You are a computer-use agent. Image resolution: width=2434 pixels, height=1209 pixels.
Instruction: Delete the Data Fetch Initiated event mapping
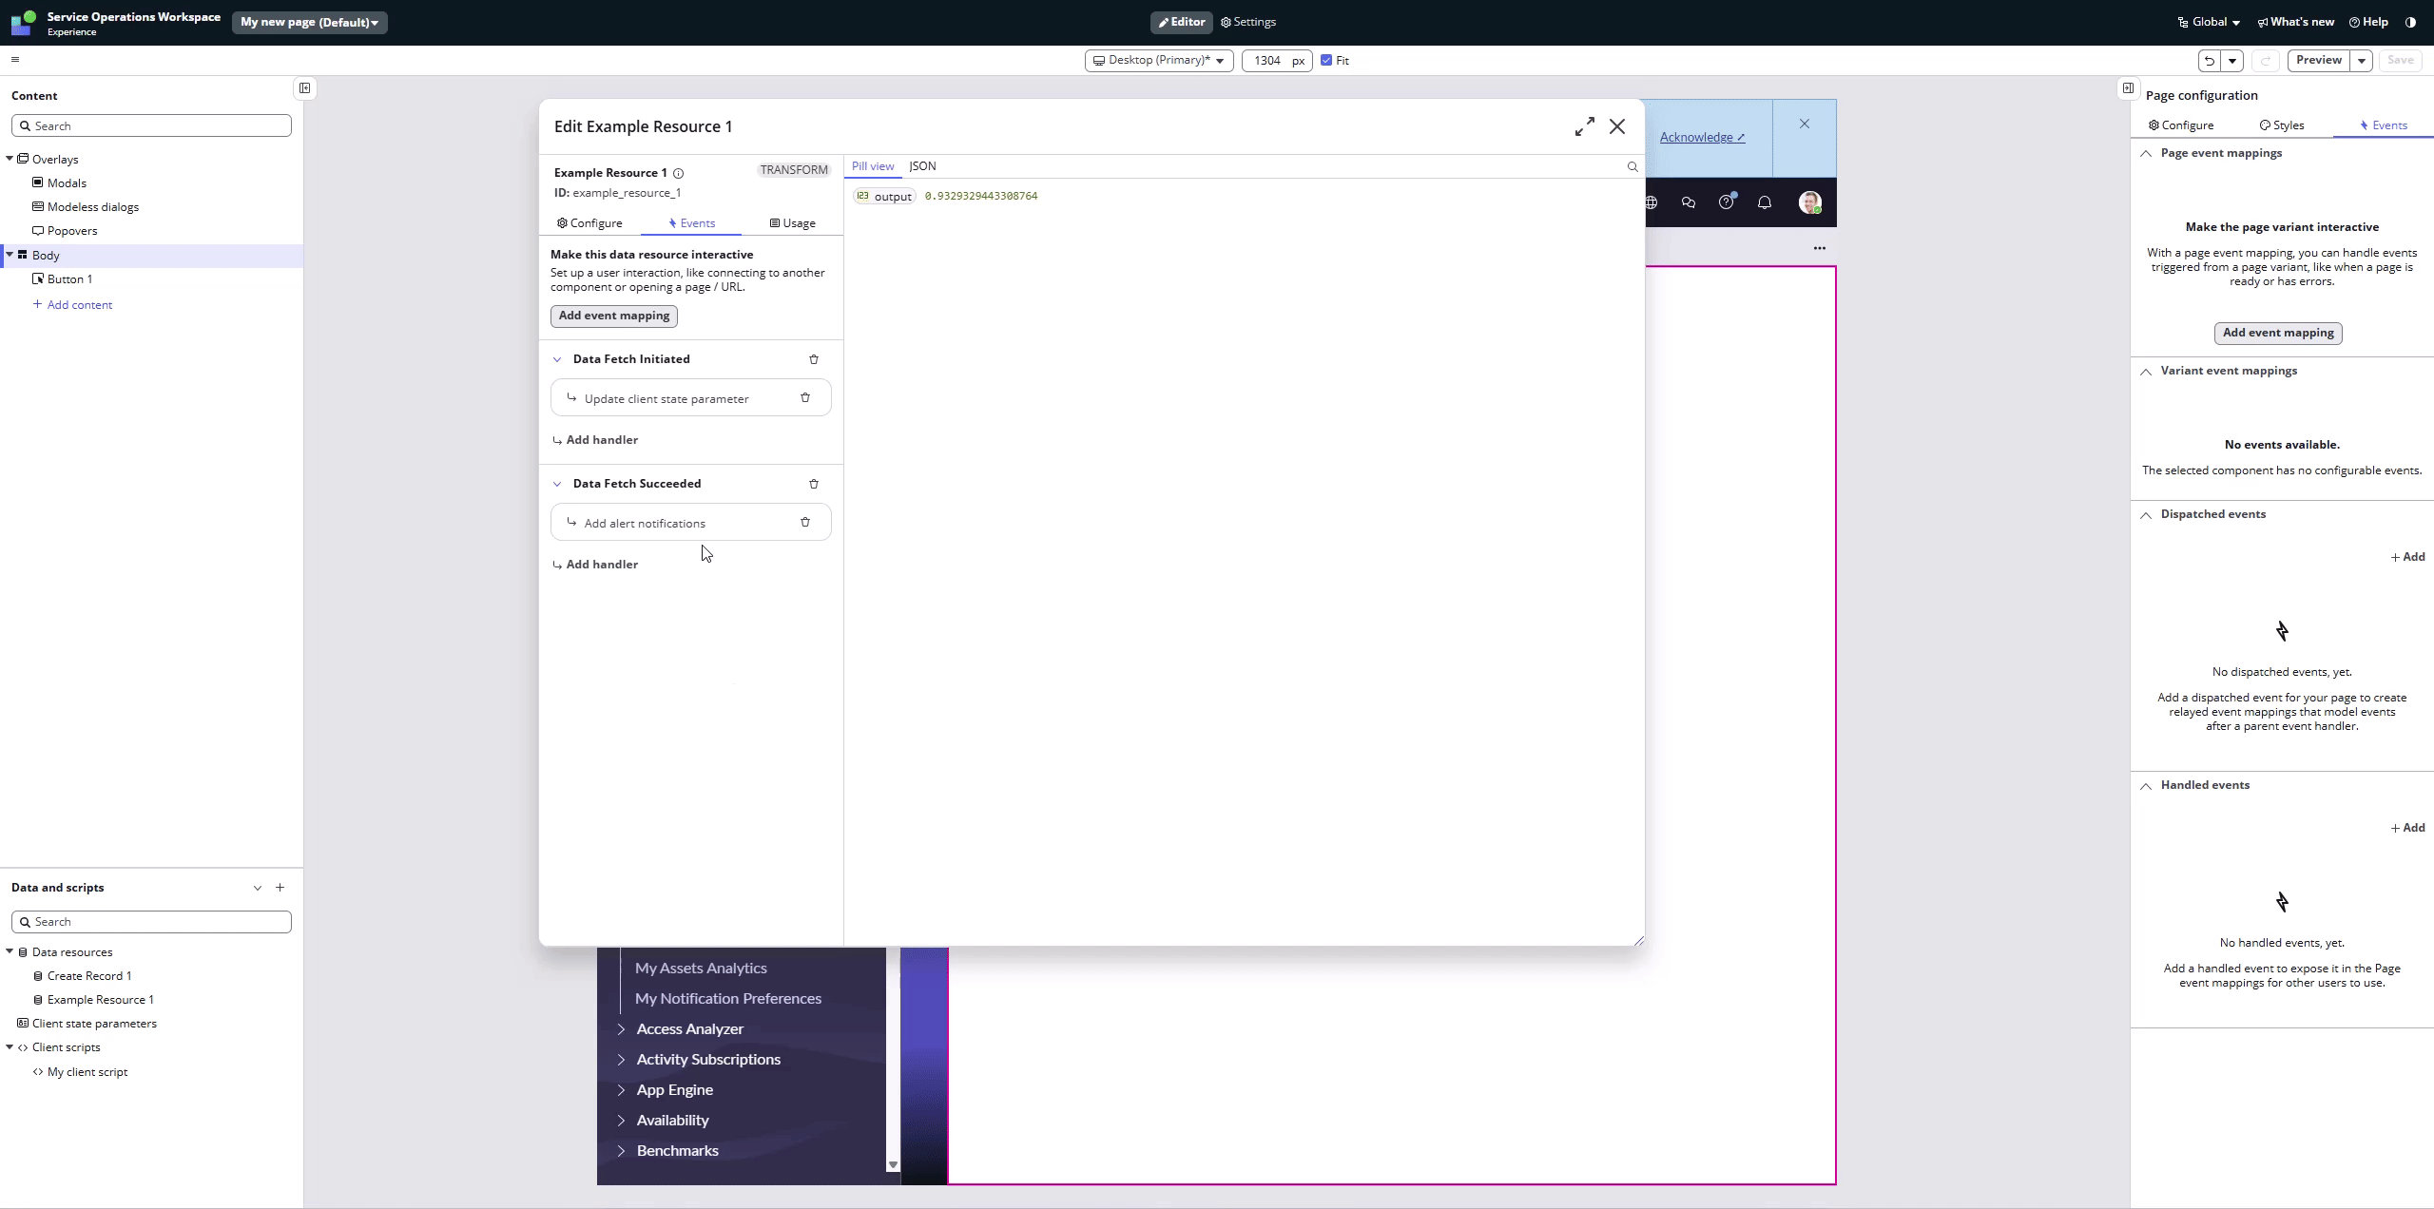click(813, 359)
